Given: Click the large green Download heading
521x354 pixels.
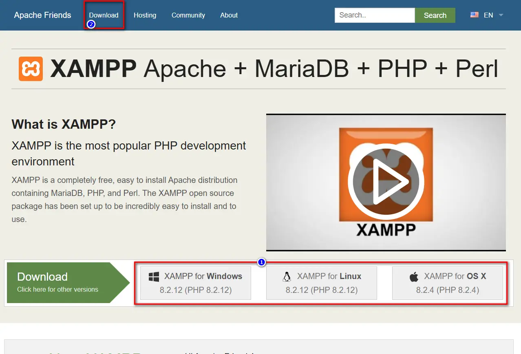Looking at the screenshot, I should coord(42,277).
